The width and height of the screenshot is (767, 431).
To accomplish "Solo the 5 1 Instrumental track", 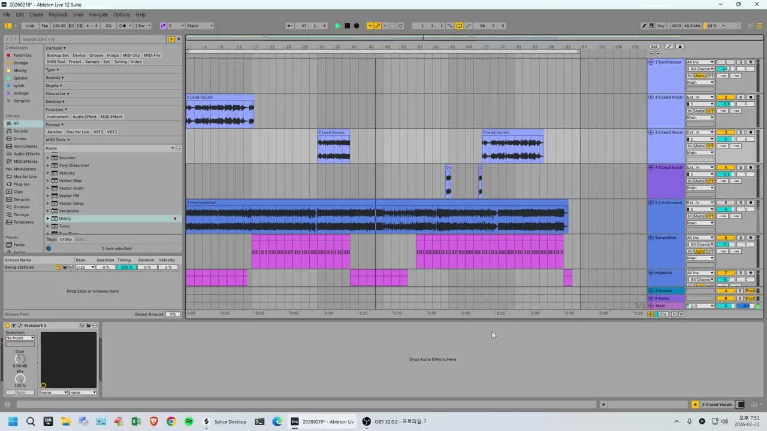I will pyautogui.click(x=741, y=203).
